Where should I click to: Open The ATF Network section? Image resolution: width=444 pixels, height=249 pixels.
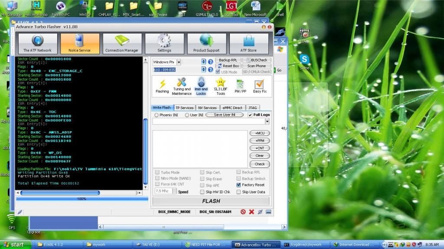[37, 43]
